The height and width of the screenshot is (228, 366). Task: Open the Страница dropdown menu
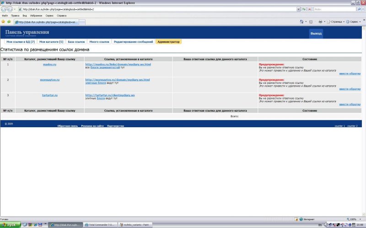tap(336, 21)
